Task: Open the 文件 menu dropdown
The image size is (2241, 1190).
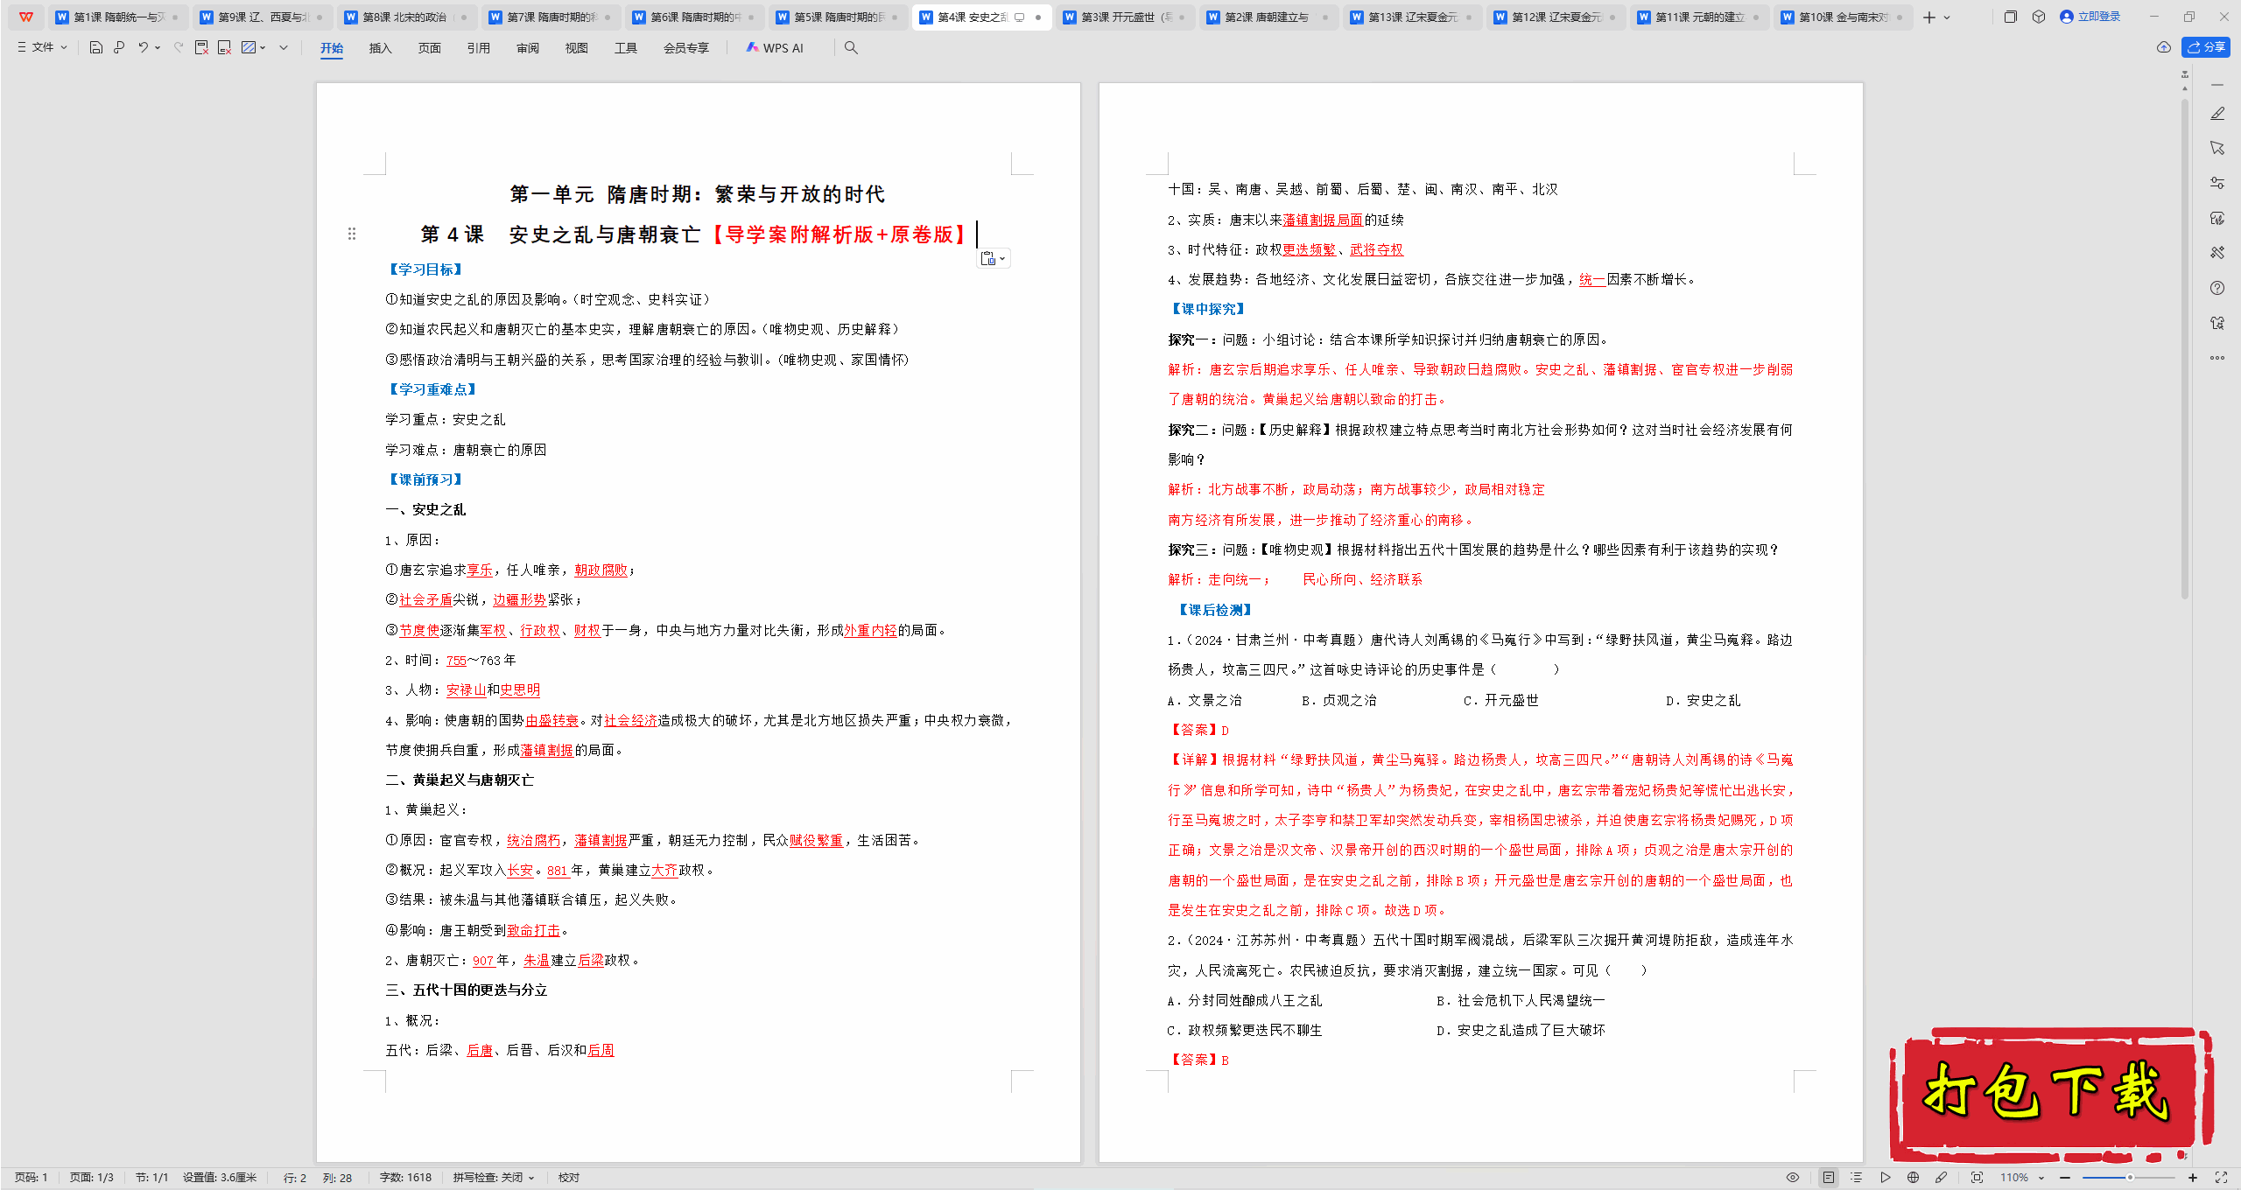Action: [x=42, y=47]
